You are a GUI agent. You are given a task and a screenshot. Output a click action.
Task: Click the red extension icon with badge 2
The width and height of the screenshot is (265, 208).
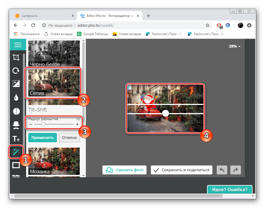tap(220, 26)
